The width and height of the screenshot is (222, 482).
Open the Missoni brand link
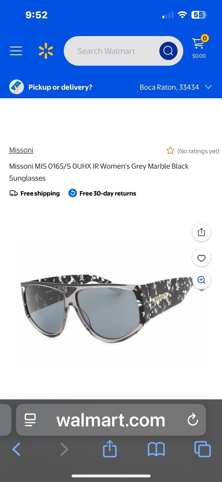point(21,150)
